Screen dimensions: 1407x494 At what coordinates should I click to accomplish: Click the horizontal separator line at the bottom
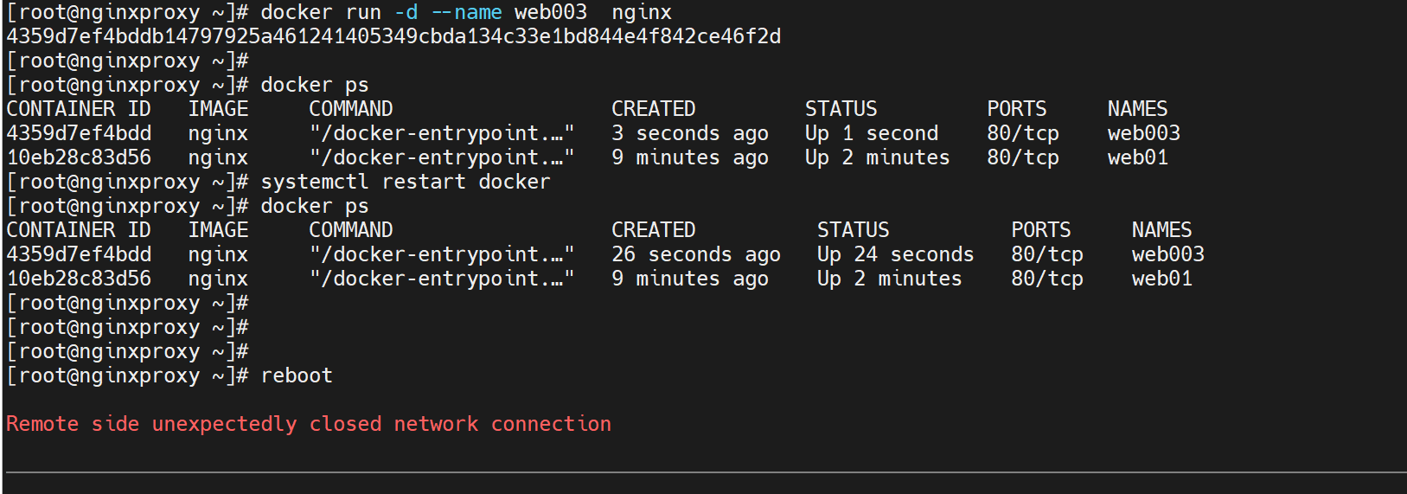pos(705,472)
